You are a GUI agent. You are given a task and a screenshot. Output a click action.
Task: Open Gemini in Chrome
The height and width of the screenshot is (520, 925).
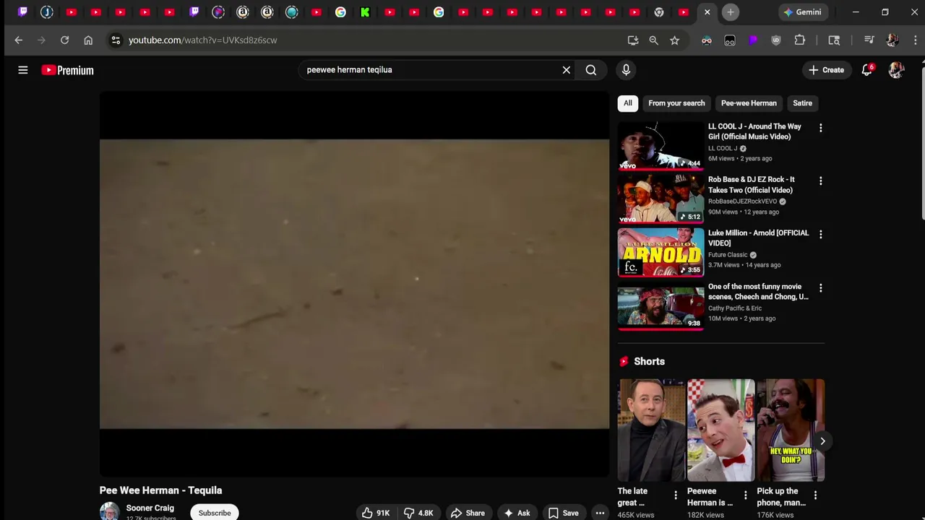(802, 12)
